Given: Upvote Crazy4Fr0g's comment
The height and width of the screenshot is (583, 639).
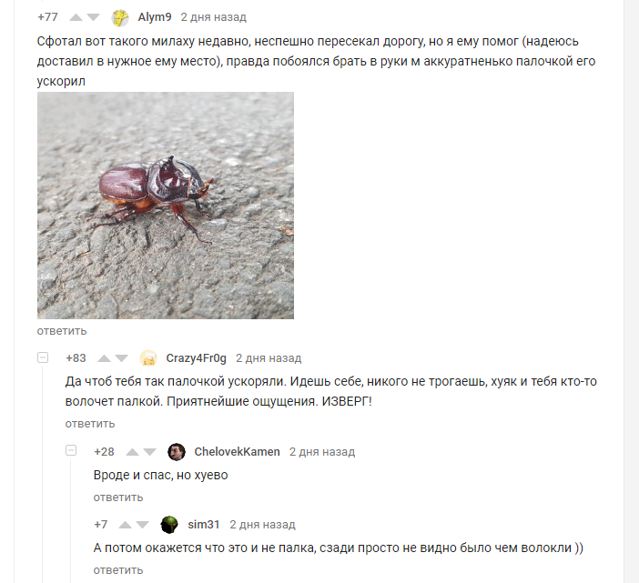Looking at the screenshot, I should pyautogui.click(x=104, y=358).
